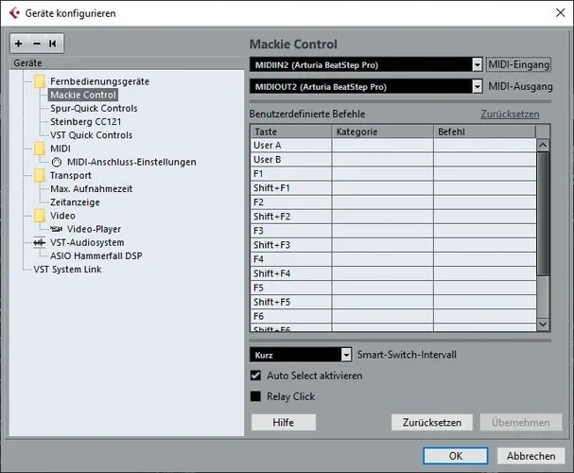Click the Video-Player camera icon
This screenshot has height=473, width=574.
57,229
